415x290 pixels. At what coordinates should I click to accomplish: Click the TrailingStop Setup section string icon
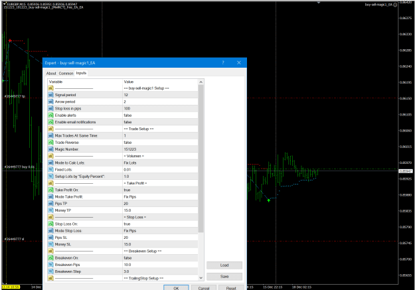[x=50, y=278]
